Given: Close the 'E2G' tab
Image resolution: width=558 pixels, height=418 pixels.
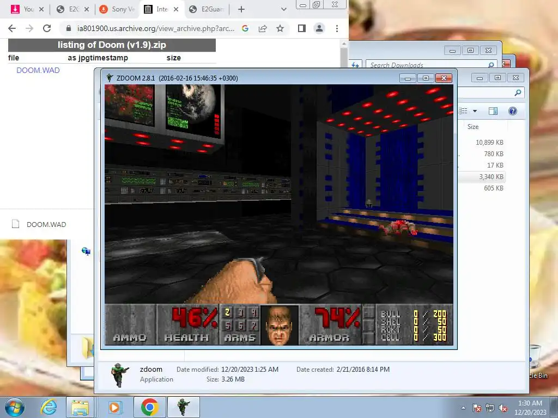Looking at the screenshot, I should 87,9.
